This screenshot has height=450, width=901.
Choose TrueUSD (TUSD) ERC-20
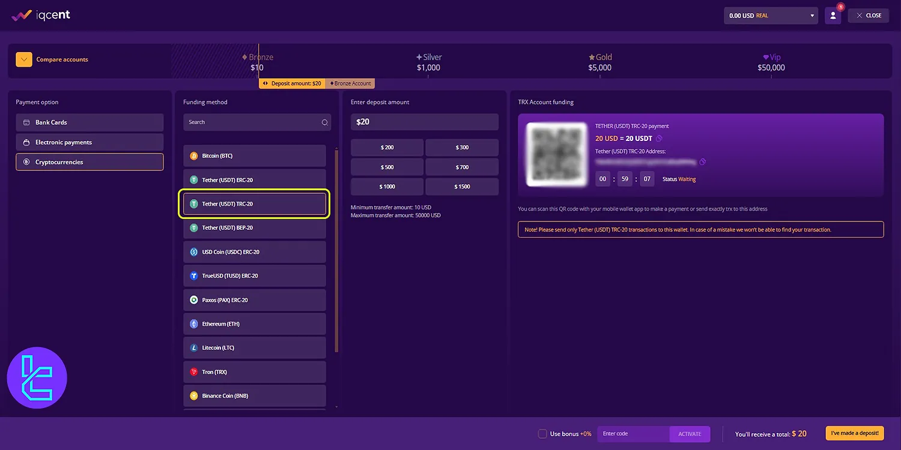[x=255, y=276]
